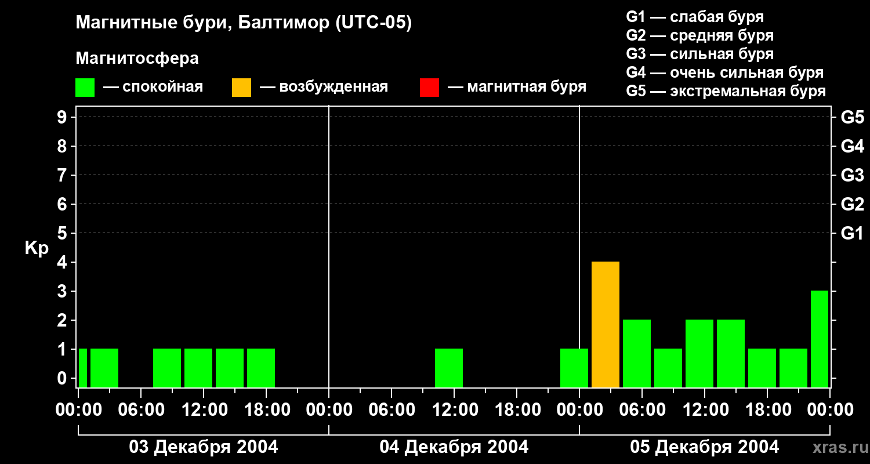Viewport: 870px width, 464px height.
Task: Click the orange возбужденная legend swatch
Action: pyautogui.click(x=241, y=88)
